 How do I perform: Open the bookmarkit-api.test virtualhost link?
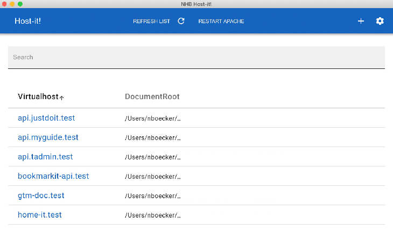53,176
